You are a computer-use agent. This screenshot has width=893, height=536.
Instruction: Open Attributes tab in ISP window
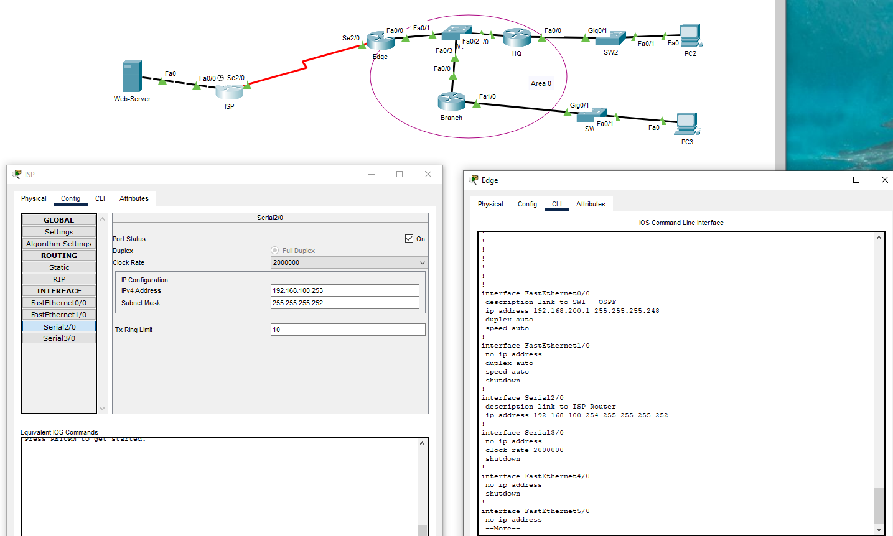click(x=134, y=198)
